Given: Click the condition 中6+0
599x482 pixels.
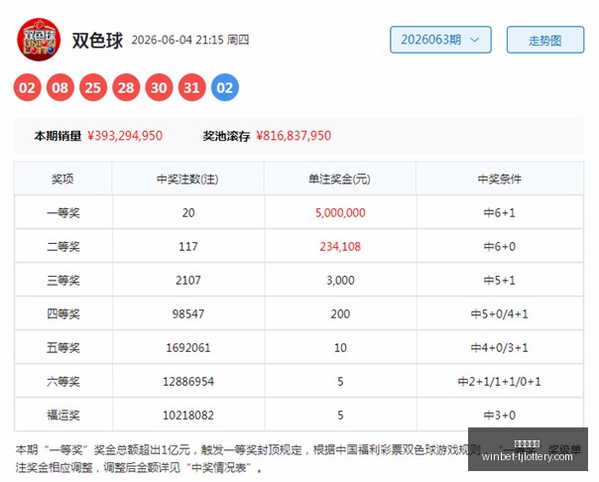Looking at the screenshot, I should click(500, 246).
